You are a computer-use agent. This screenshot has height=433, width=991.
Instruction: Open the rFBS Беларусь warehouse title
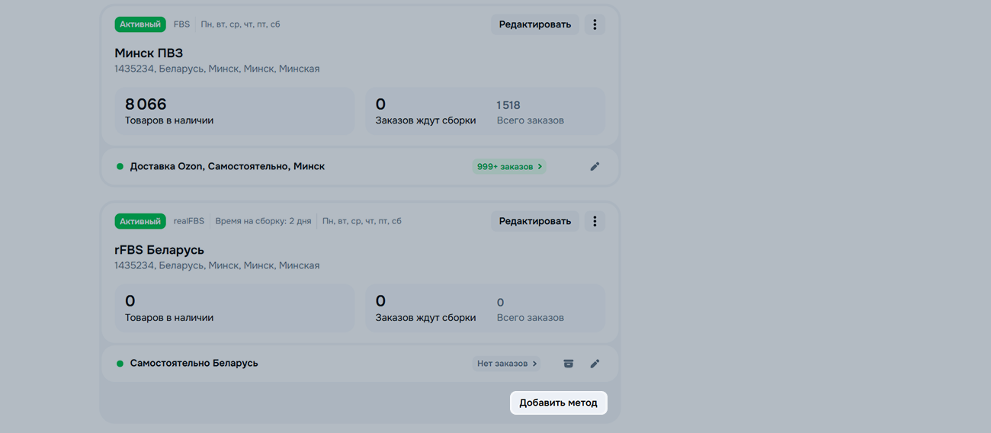point(159,250)
